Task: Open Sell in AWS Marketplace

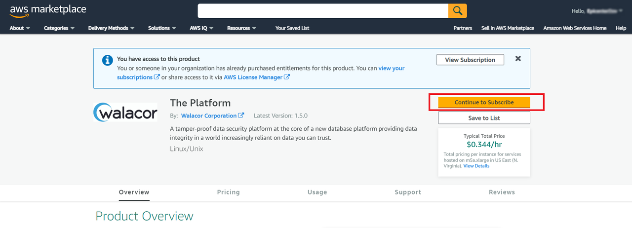Action: [508, 28]
